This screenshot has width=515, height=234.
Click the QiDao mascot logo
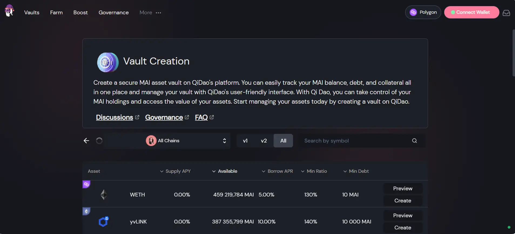tap(9, 11)
